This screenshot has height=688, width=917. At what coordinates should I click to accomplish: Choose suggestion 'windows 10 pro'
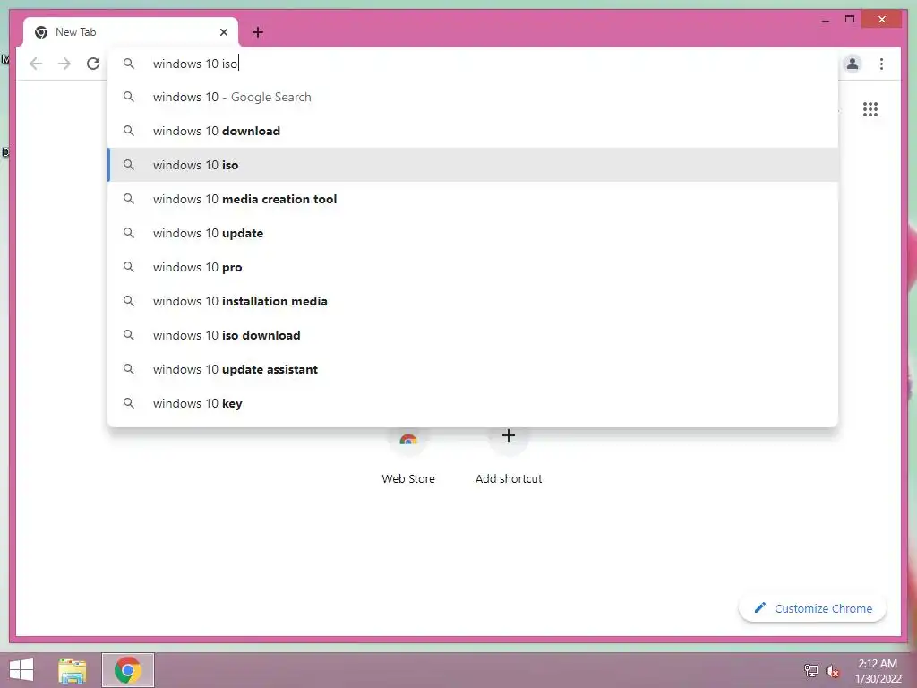(x=473, y=267)
